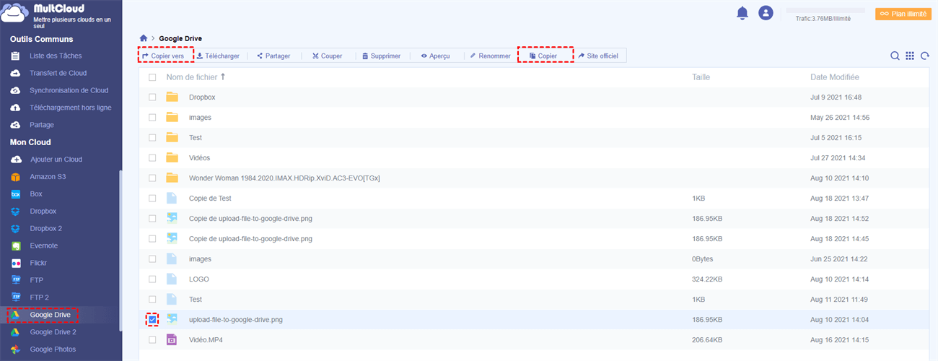
Task: Click the search magnifier icon
Action: pyautogui.click(x=895, y=56)
